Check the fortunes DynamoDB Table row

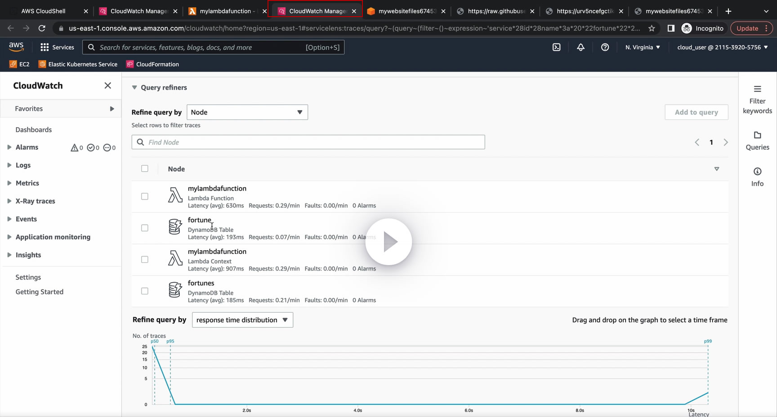pyautogui.click(x=145, y=291)
